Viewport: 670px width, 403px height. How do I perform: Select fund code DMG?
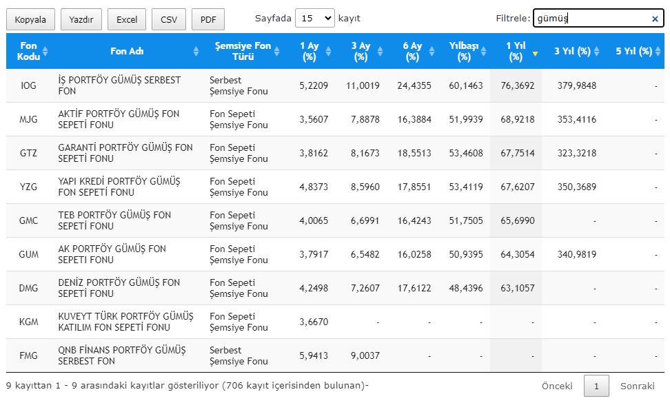29,288
